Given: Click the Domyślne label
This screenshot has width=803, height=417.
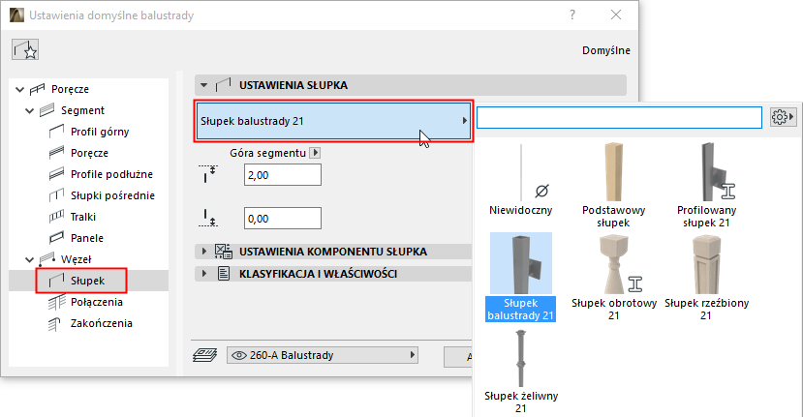Looking at the screenshot, I should tap(605, 50).
